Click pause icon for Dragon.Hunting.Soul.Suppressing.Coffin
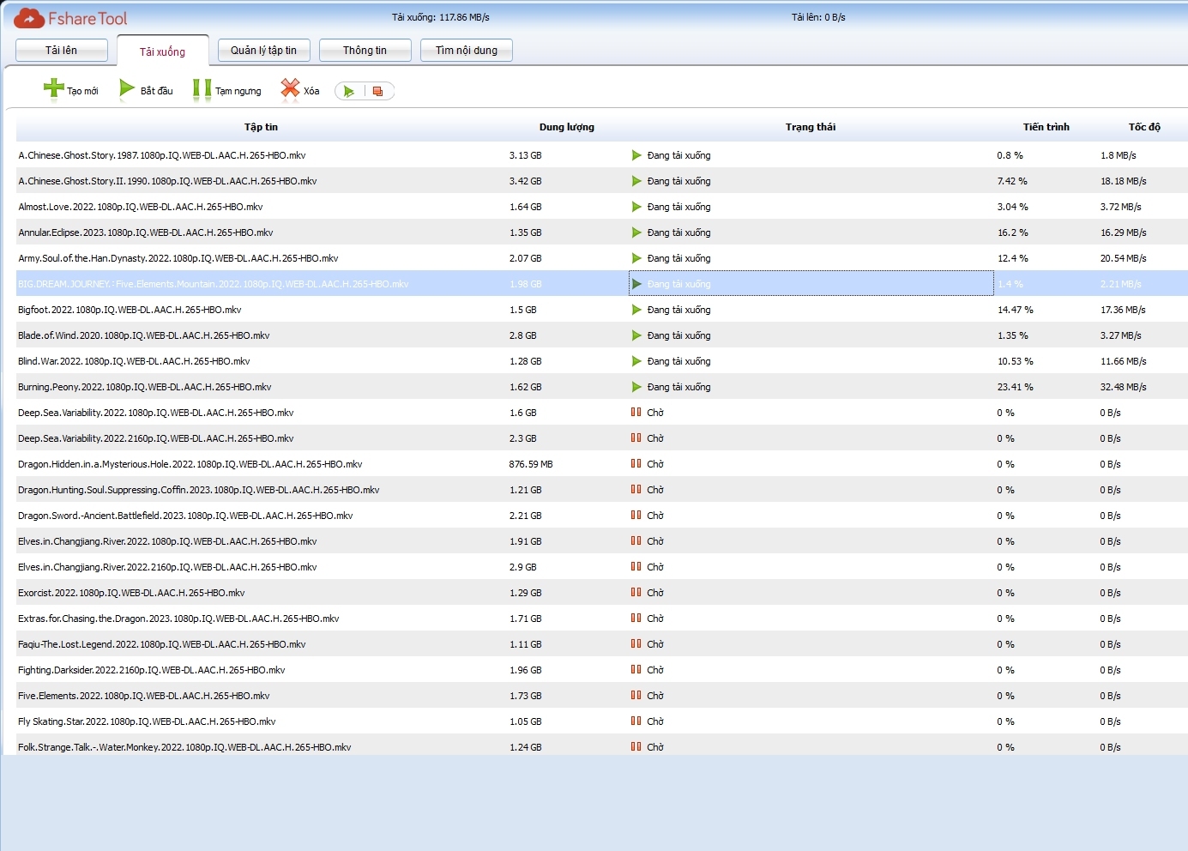The image size is (1188, 851). tap(636, 489)
